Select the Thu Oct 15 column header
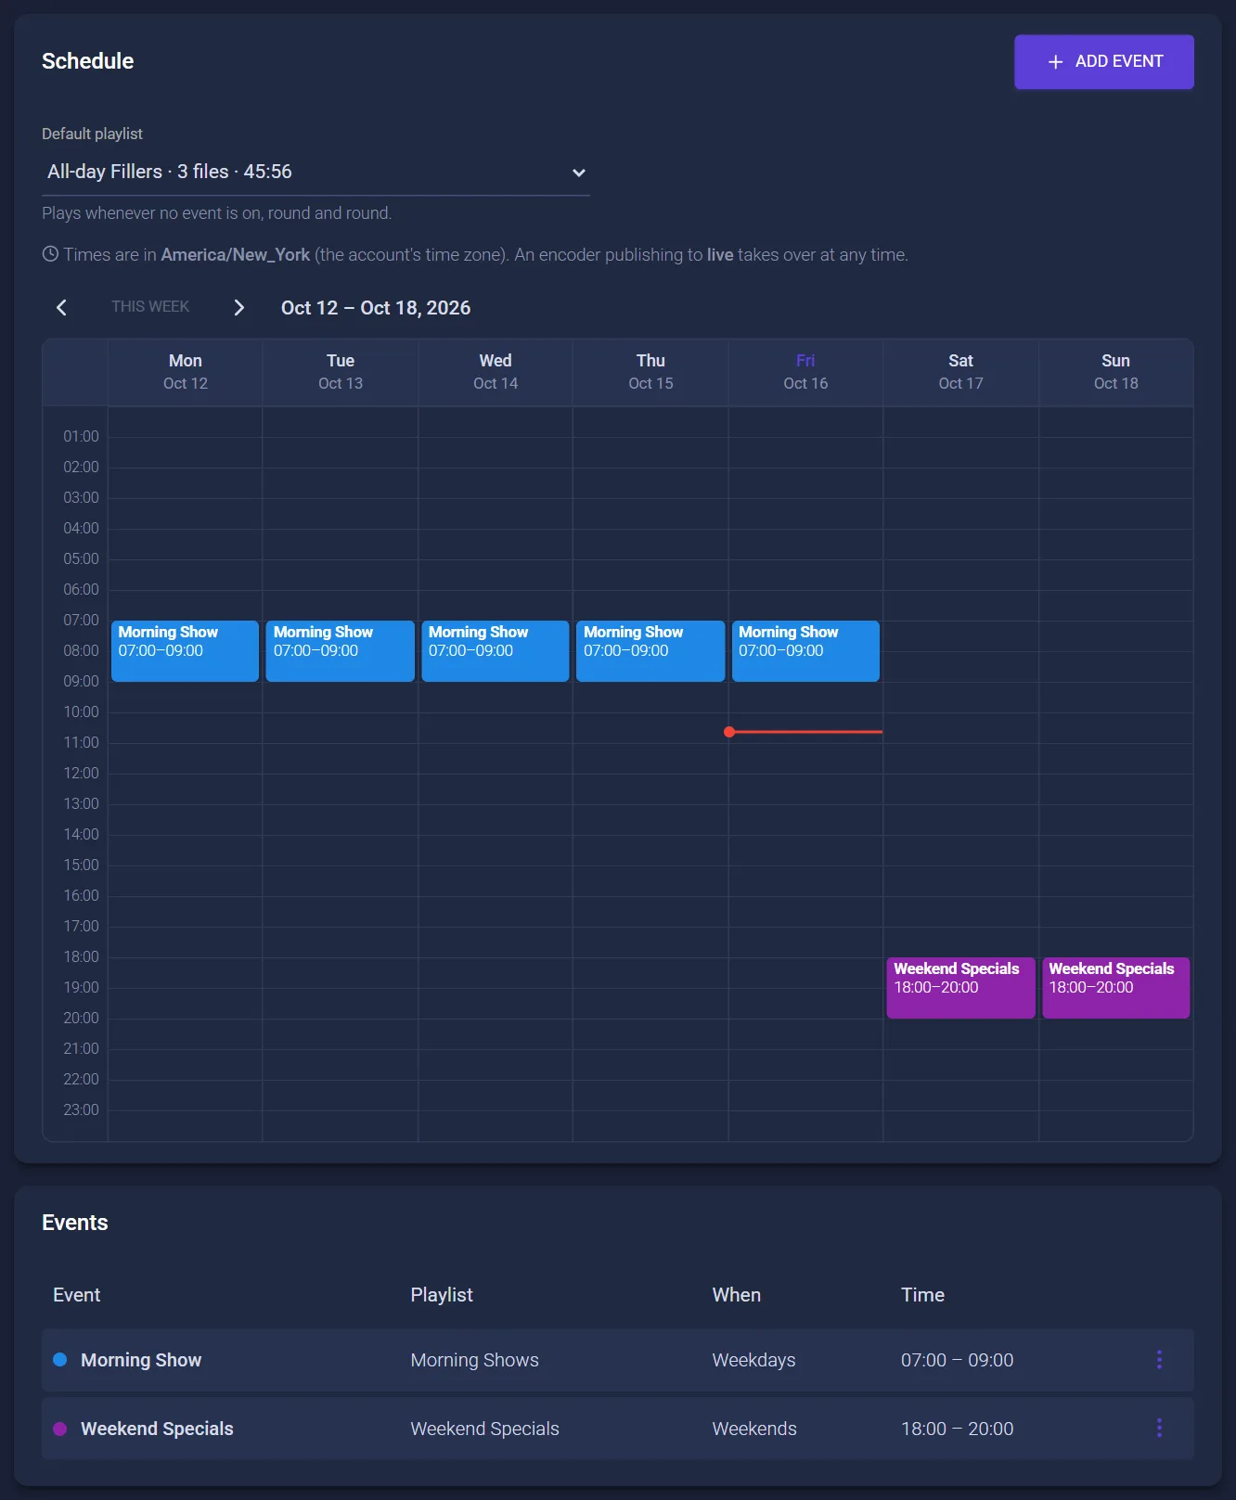1236x1500 pixels. click(x=650, y=372)
